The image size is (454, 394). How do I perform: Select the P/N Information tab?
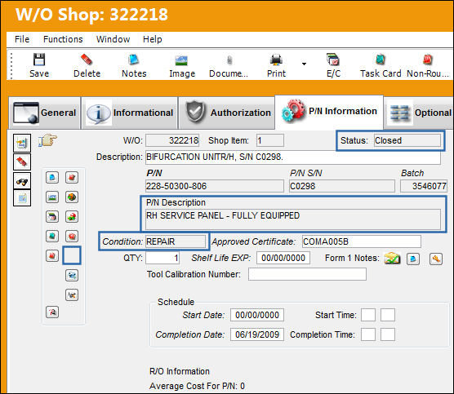[x=329, y=113]
